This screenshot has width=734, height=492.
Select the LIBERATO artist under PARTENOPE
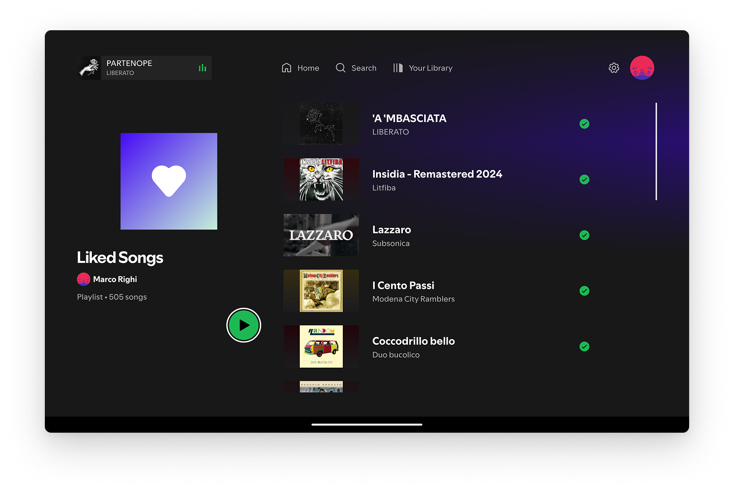coord(120,73)
